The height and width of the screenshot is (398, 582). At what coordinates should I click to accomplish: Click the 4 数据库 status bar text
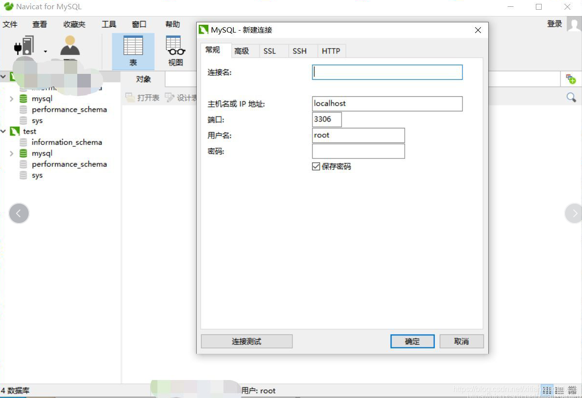15,391
